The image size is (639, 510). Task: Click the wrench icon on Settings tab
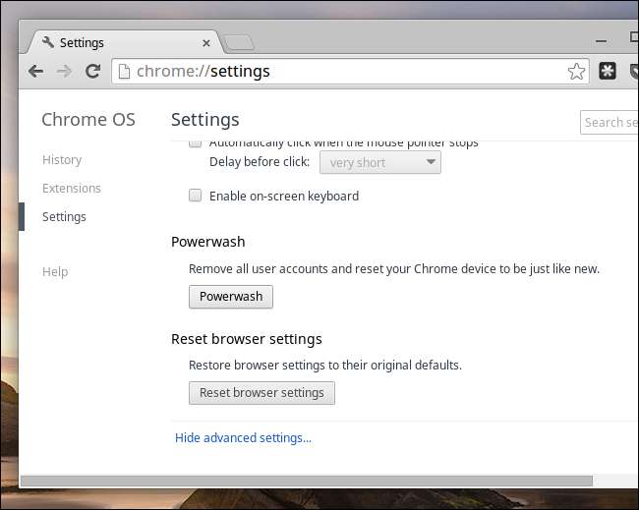click(x=48, y=42)
